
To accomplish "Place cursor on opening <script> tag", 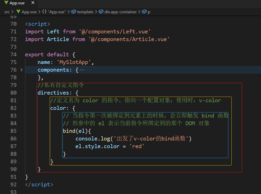I will pos(37,24).
